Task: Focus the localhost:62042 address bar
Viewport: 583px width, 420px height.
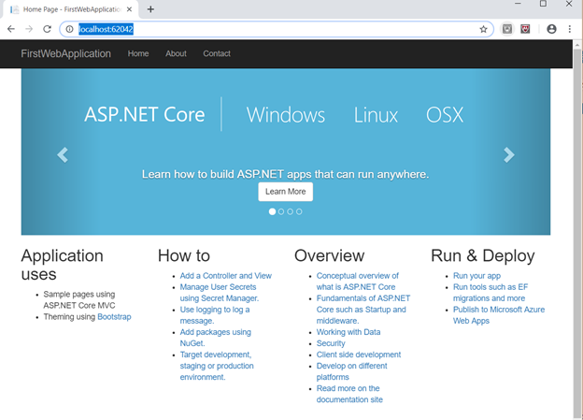Action: [x=275, y=29]
